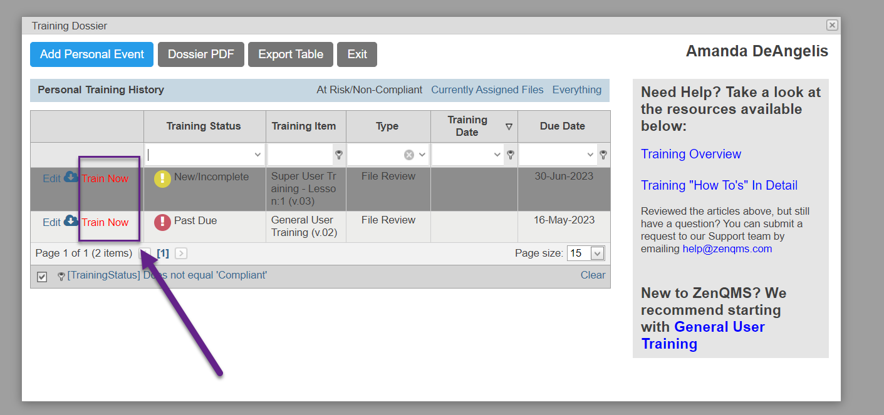The height and width of the screenshot is (415, 884).
Task: Click the Export Table button
Action: [291, 54]
